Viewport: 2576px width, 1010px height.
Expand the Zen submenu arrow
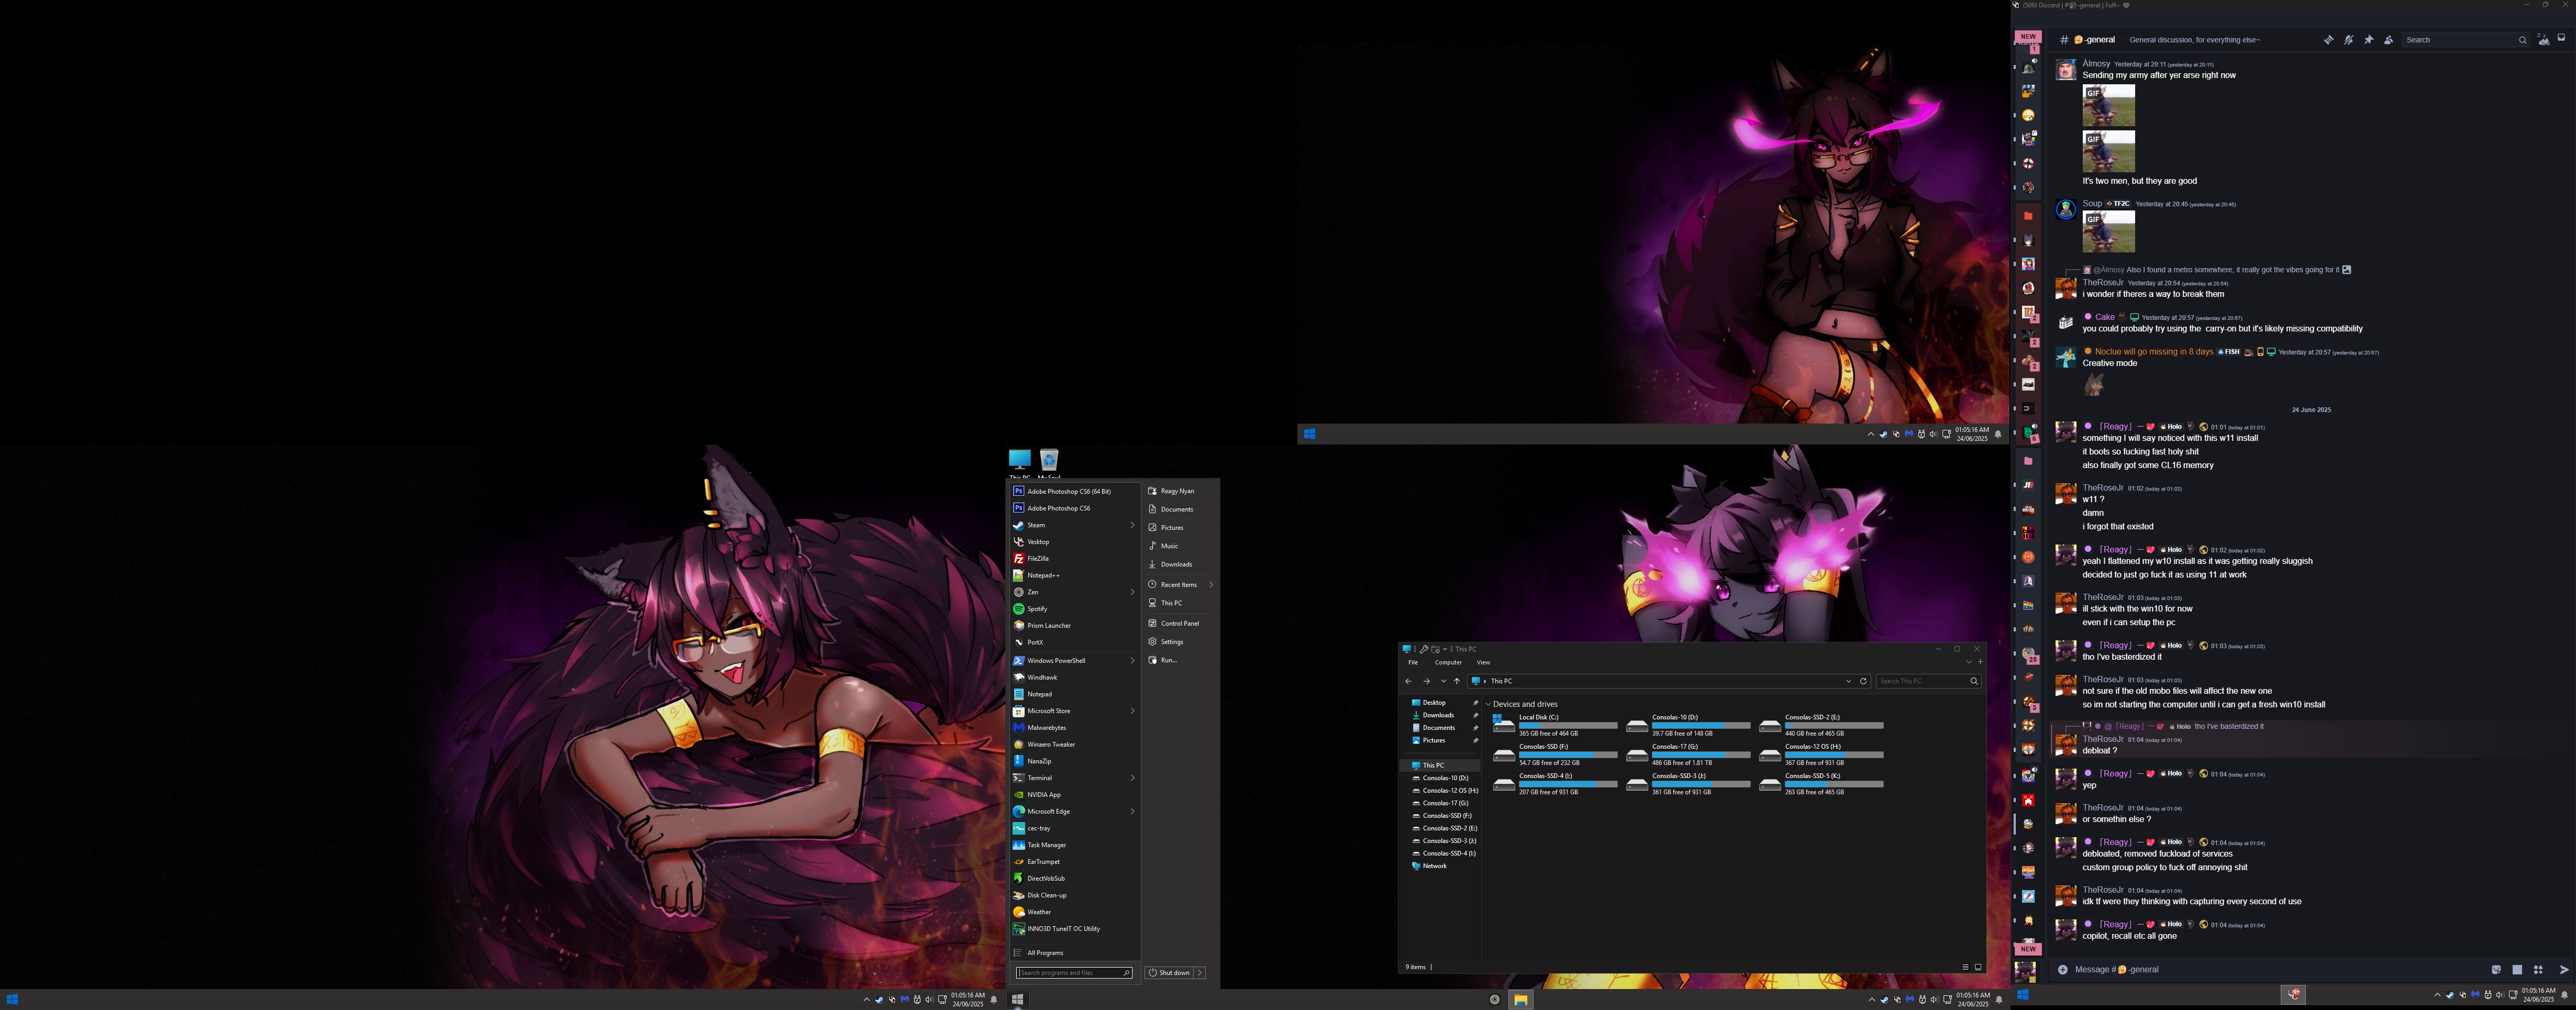1133,592
